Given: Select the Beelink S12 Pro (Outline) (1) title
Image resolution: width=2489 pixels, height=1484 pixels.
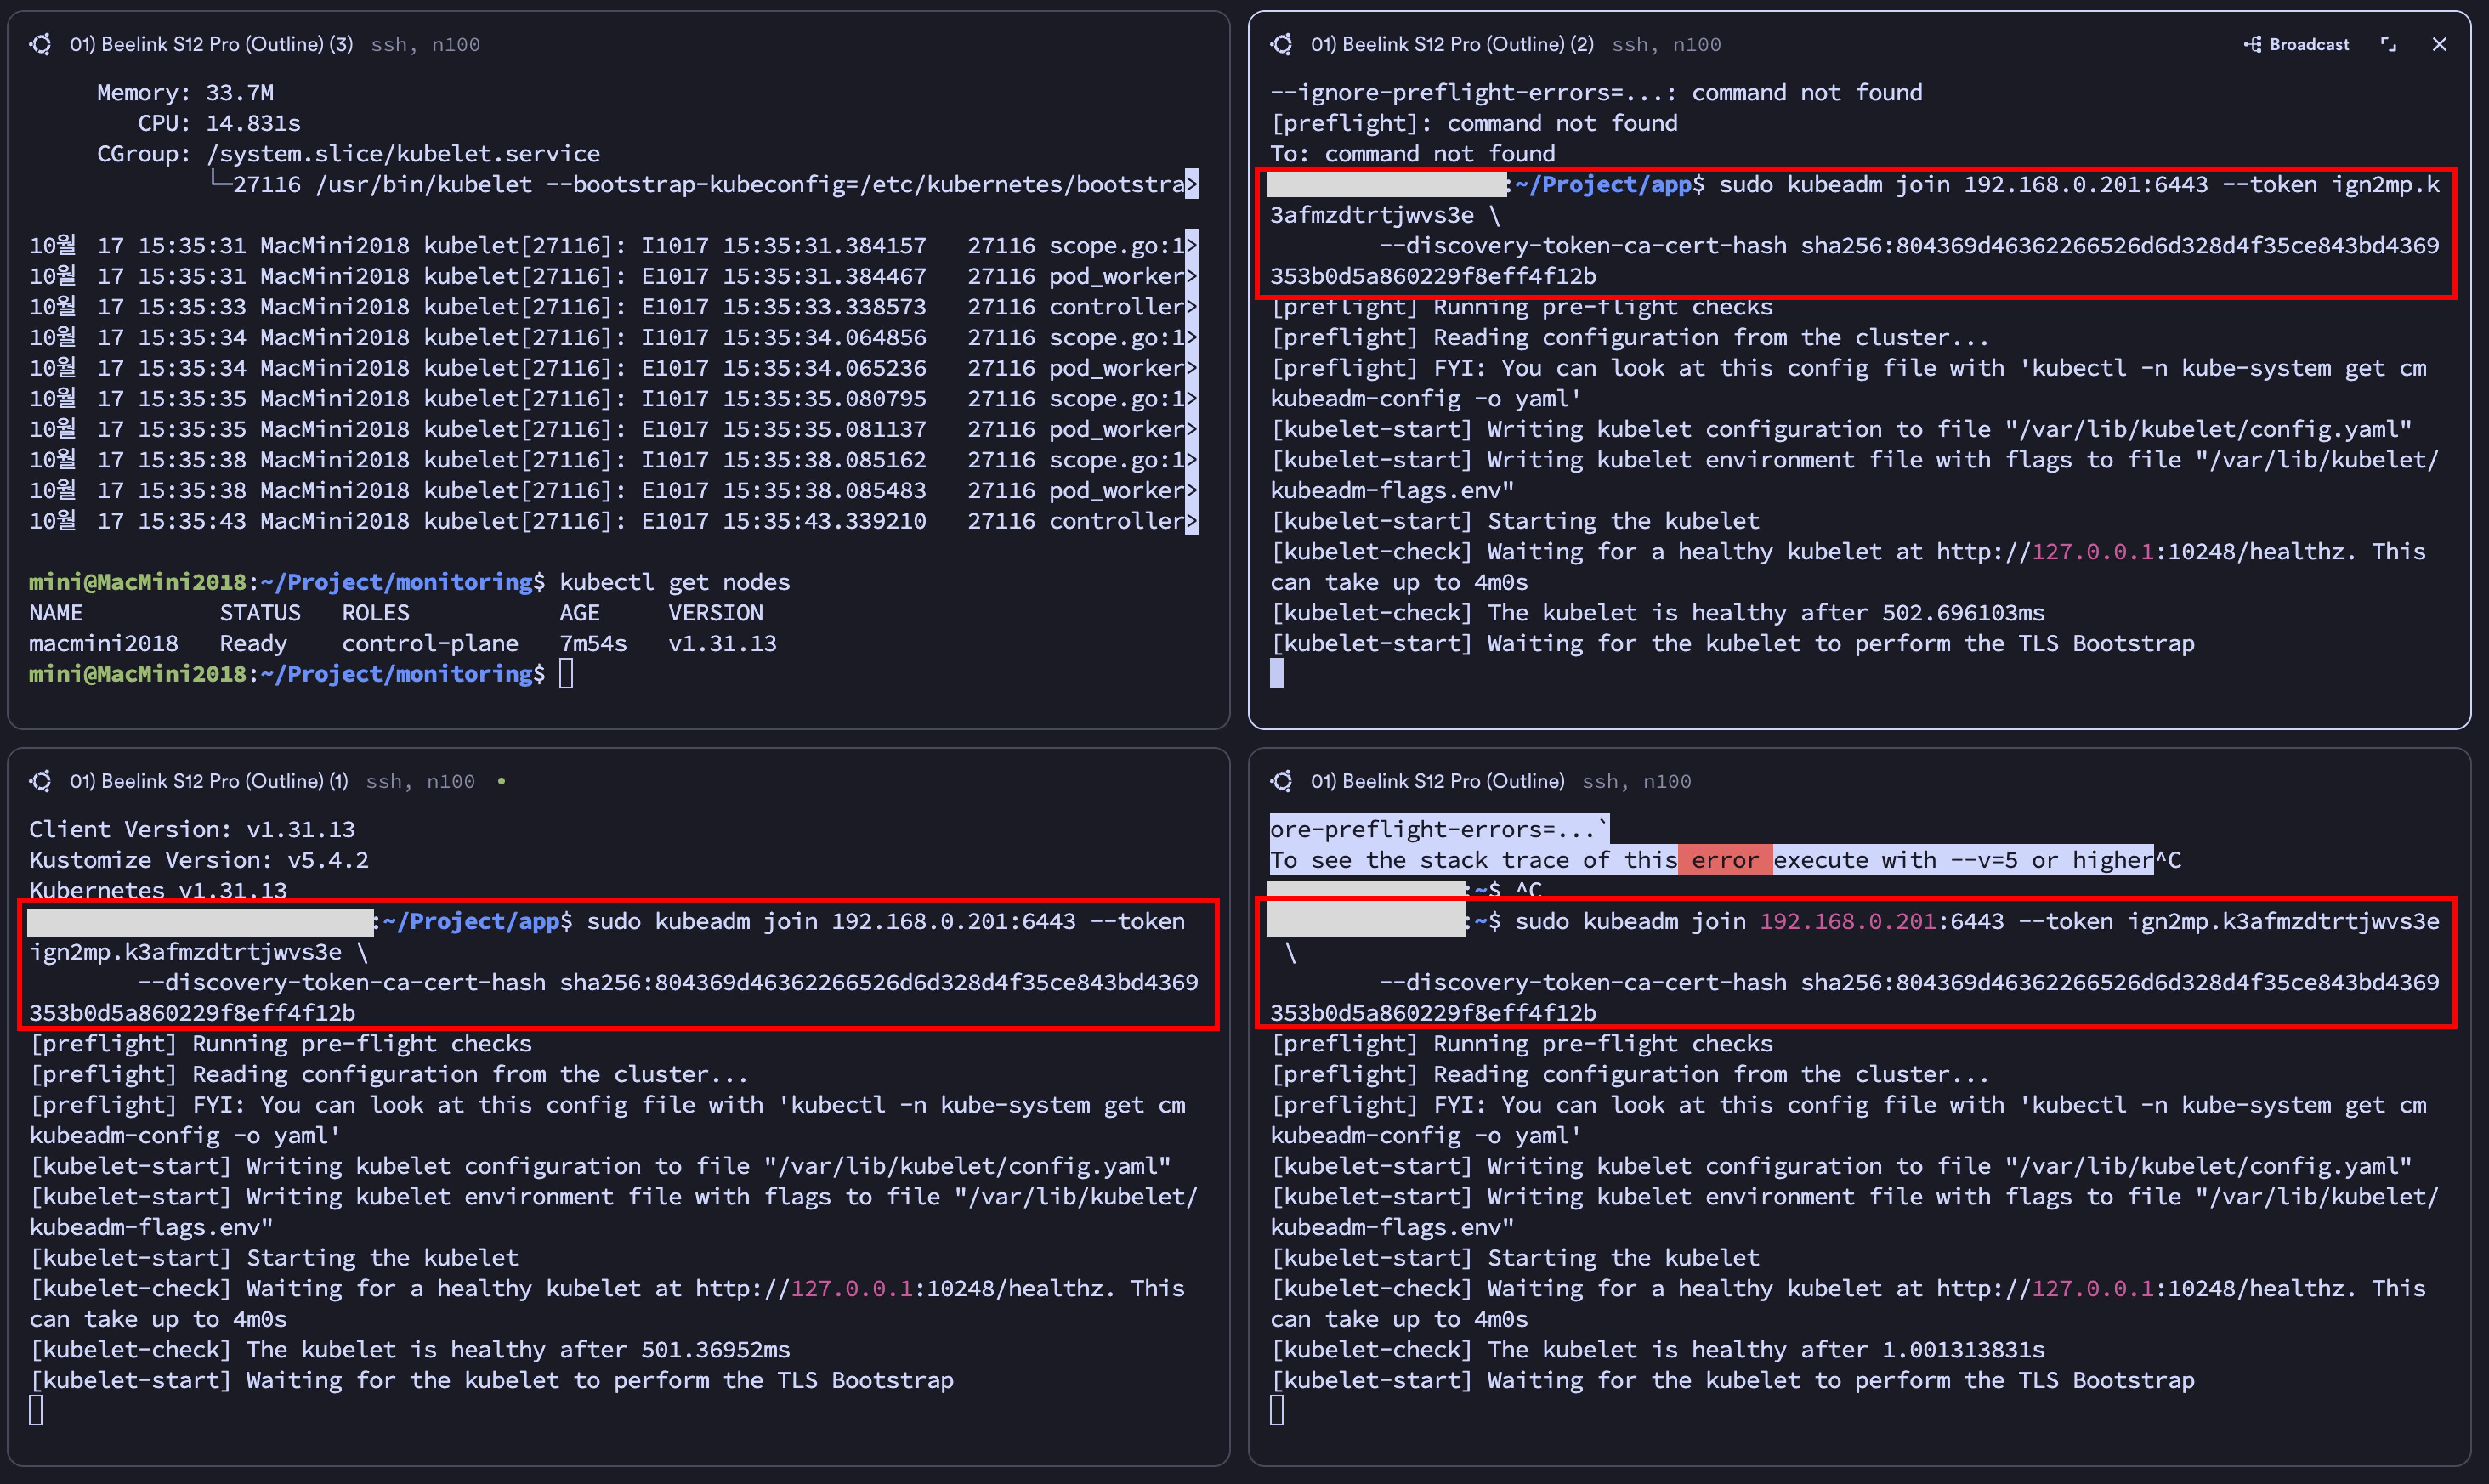Looking at the screenshot, I should pyautogui.click(x=208, y=781).
